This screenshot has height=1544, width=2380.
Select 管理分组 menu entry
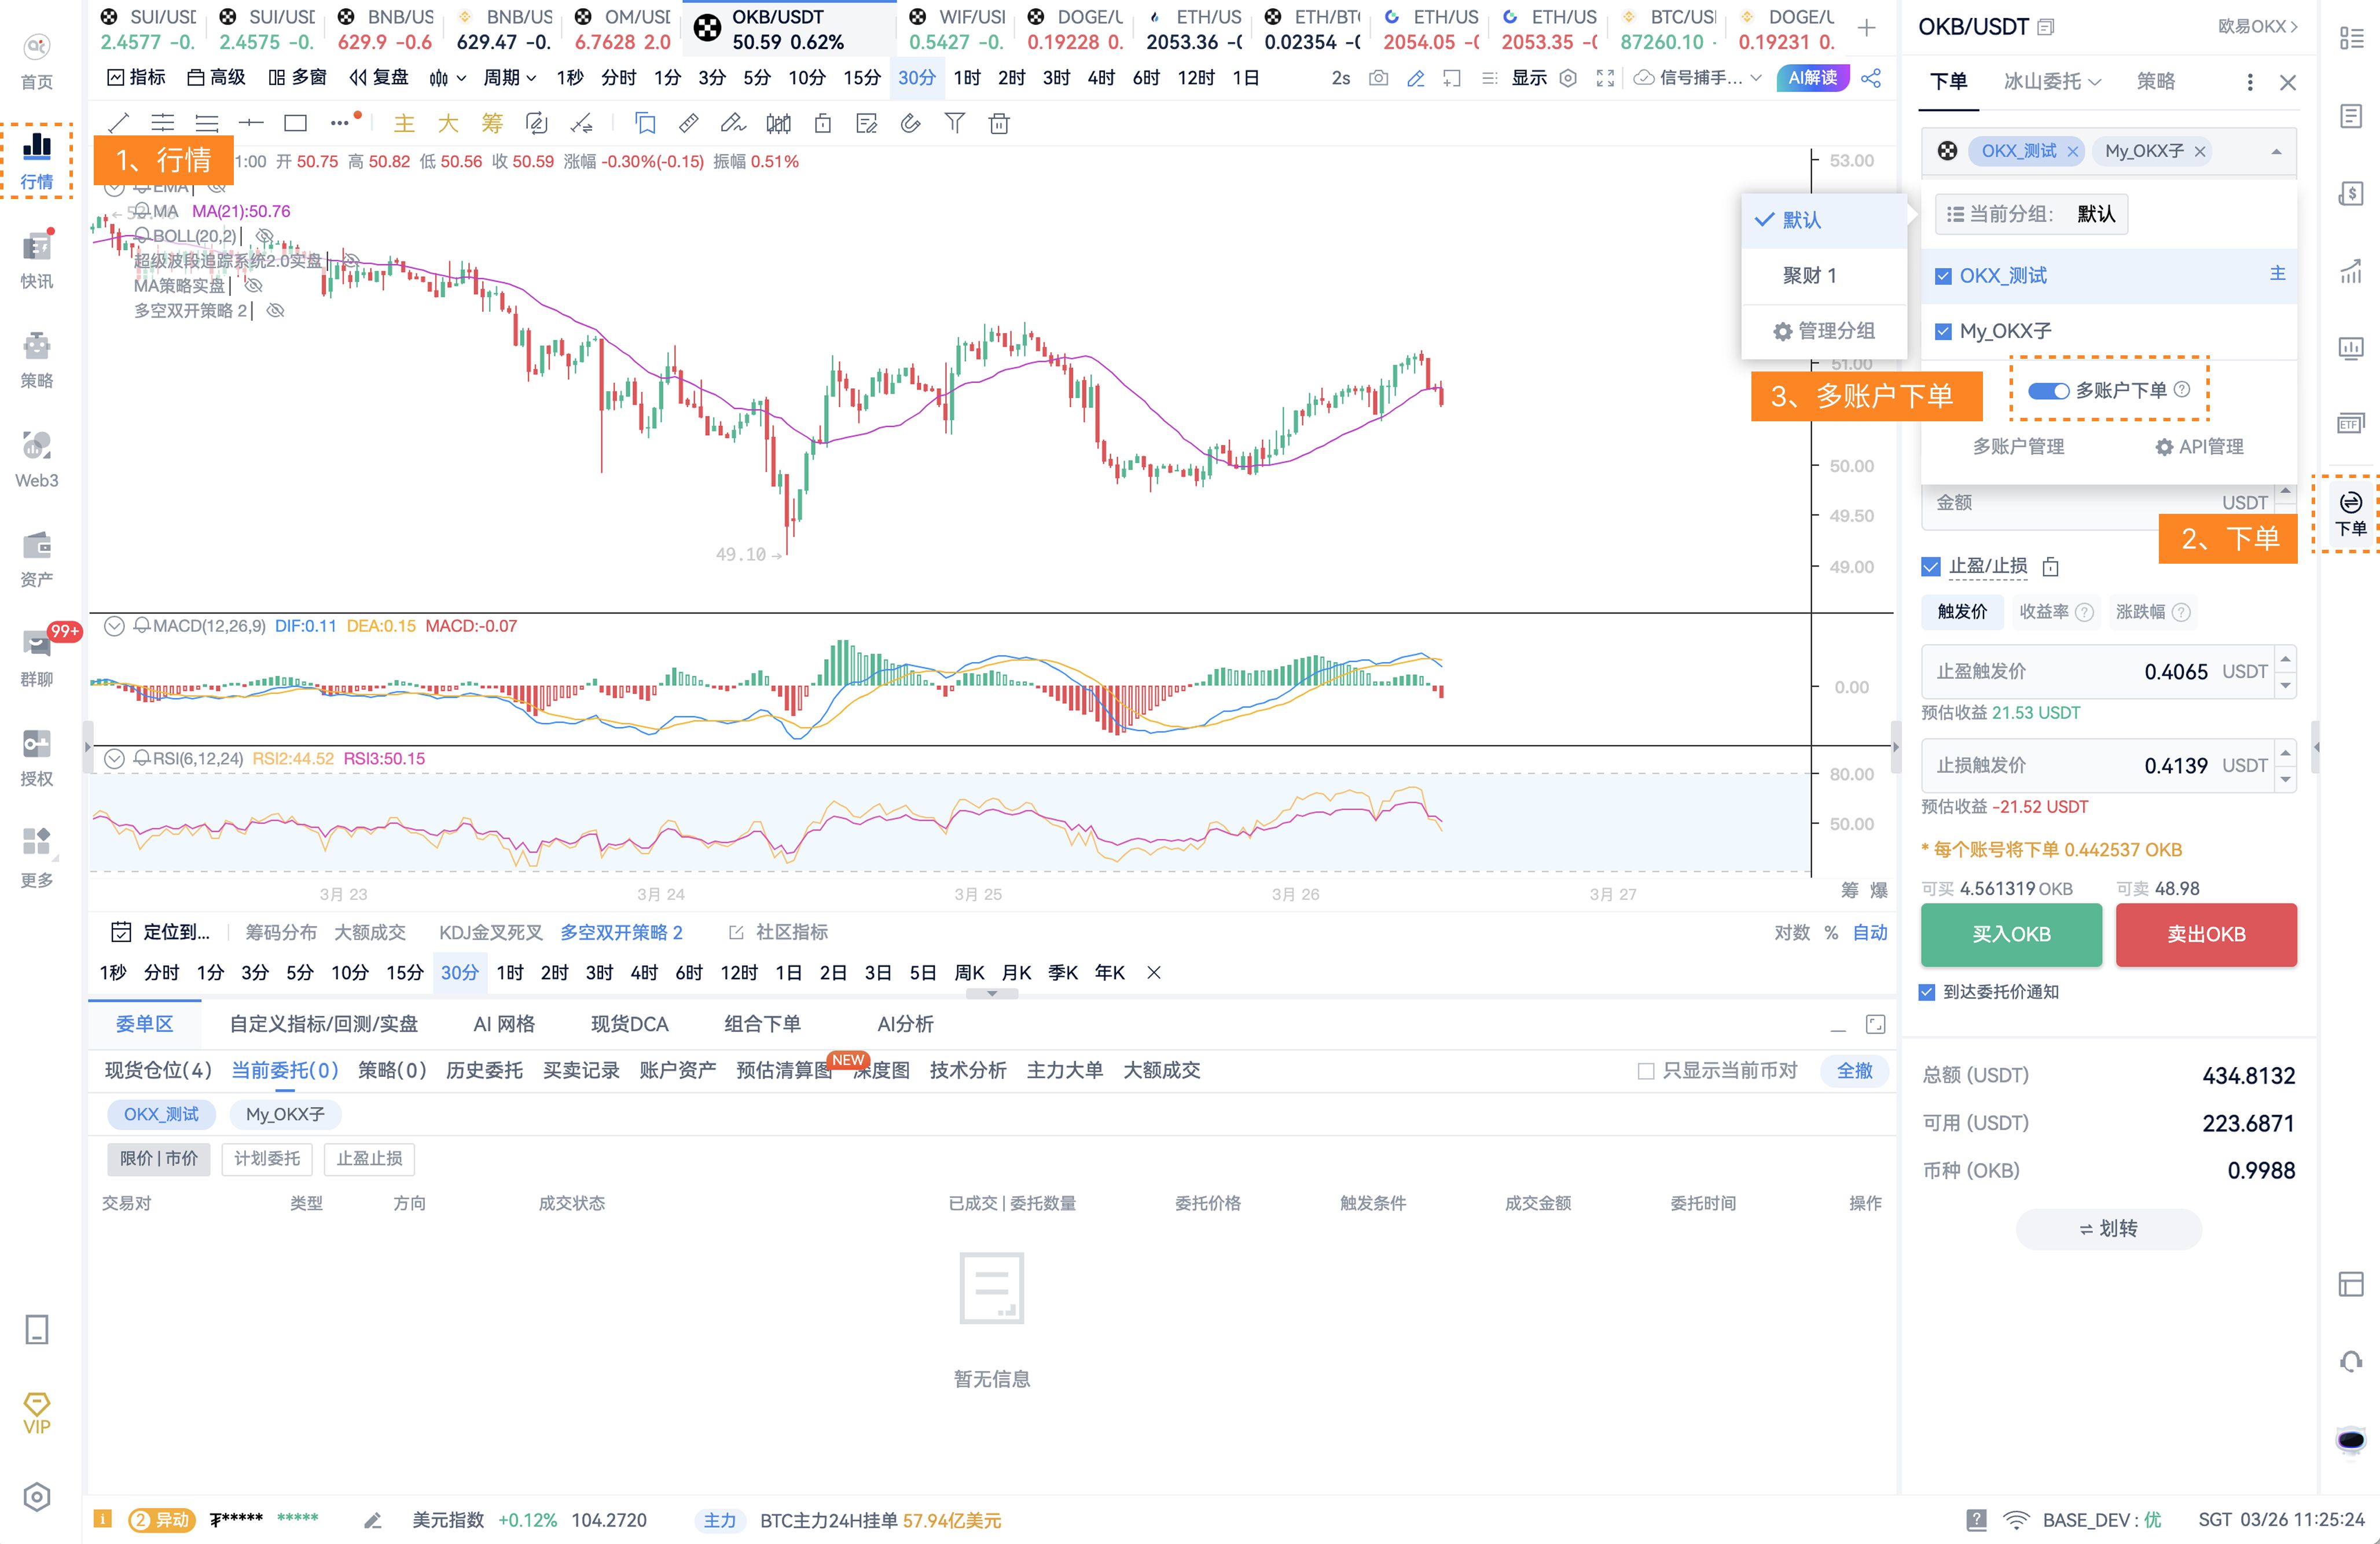[x=1824, y=331]
